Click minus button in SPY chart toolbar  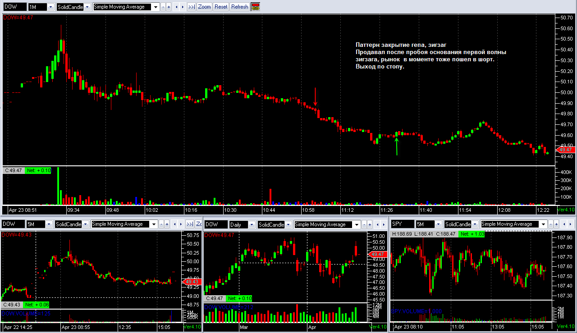(551, 224)
